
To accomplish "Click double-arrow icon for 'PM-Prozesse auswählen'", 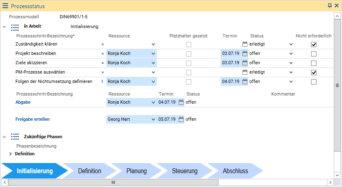I will [x=102, y=72].
